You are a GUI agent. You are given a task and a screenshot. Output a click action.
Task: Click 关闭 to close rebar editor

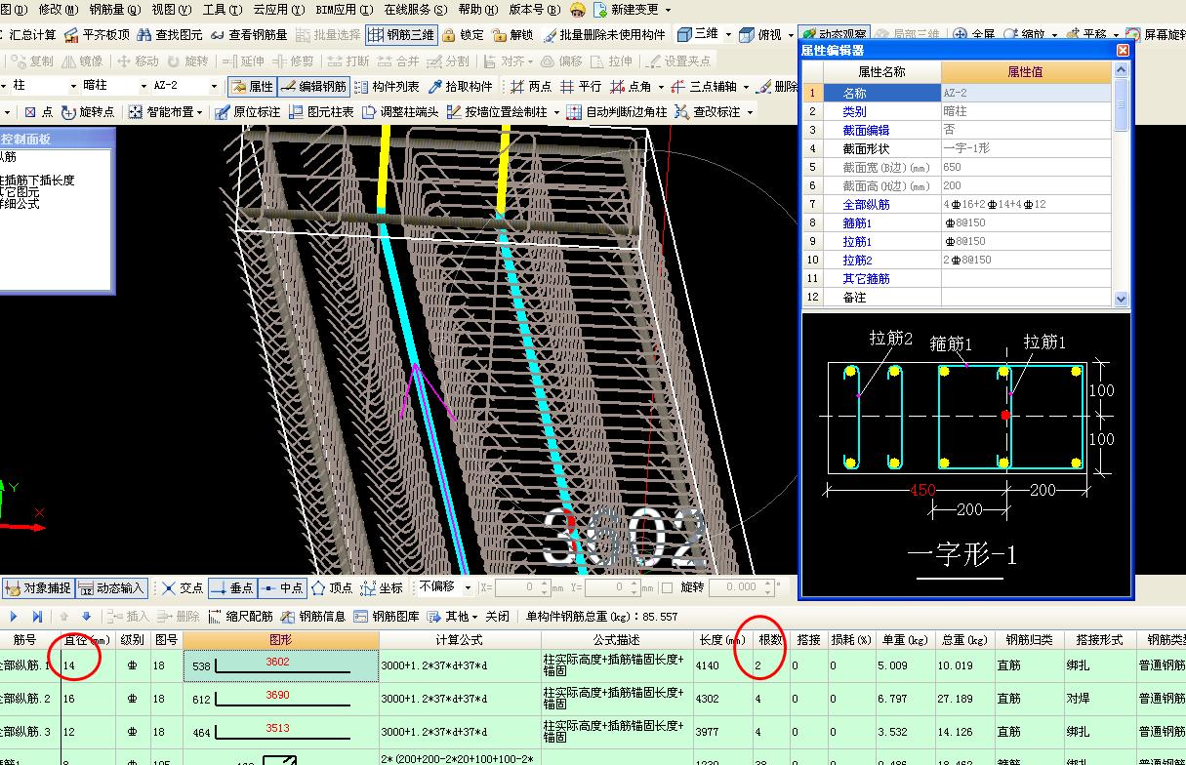[498, 617]
